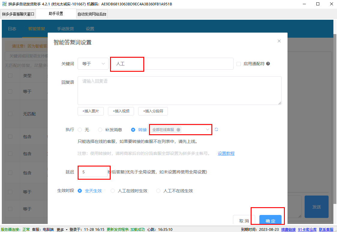
Task: Click the 心跳: 16:35:10 status text
Action: 160,229
